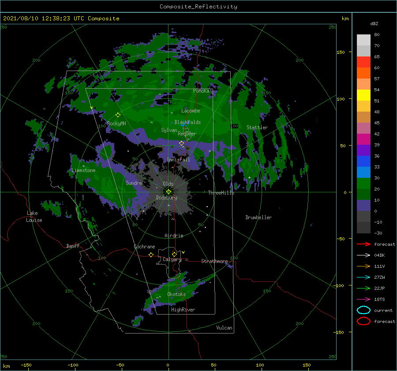Select the yellow diamond marker below RedDeer
Screen dimensions: 397x371
181,143
